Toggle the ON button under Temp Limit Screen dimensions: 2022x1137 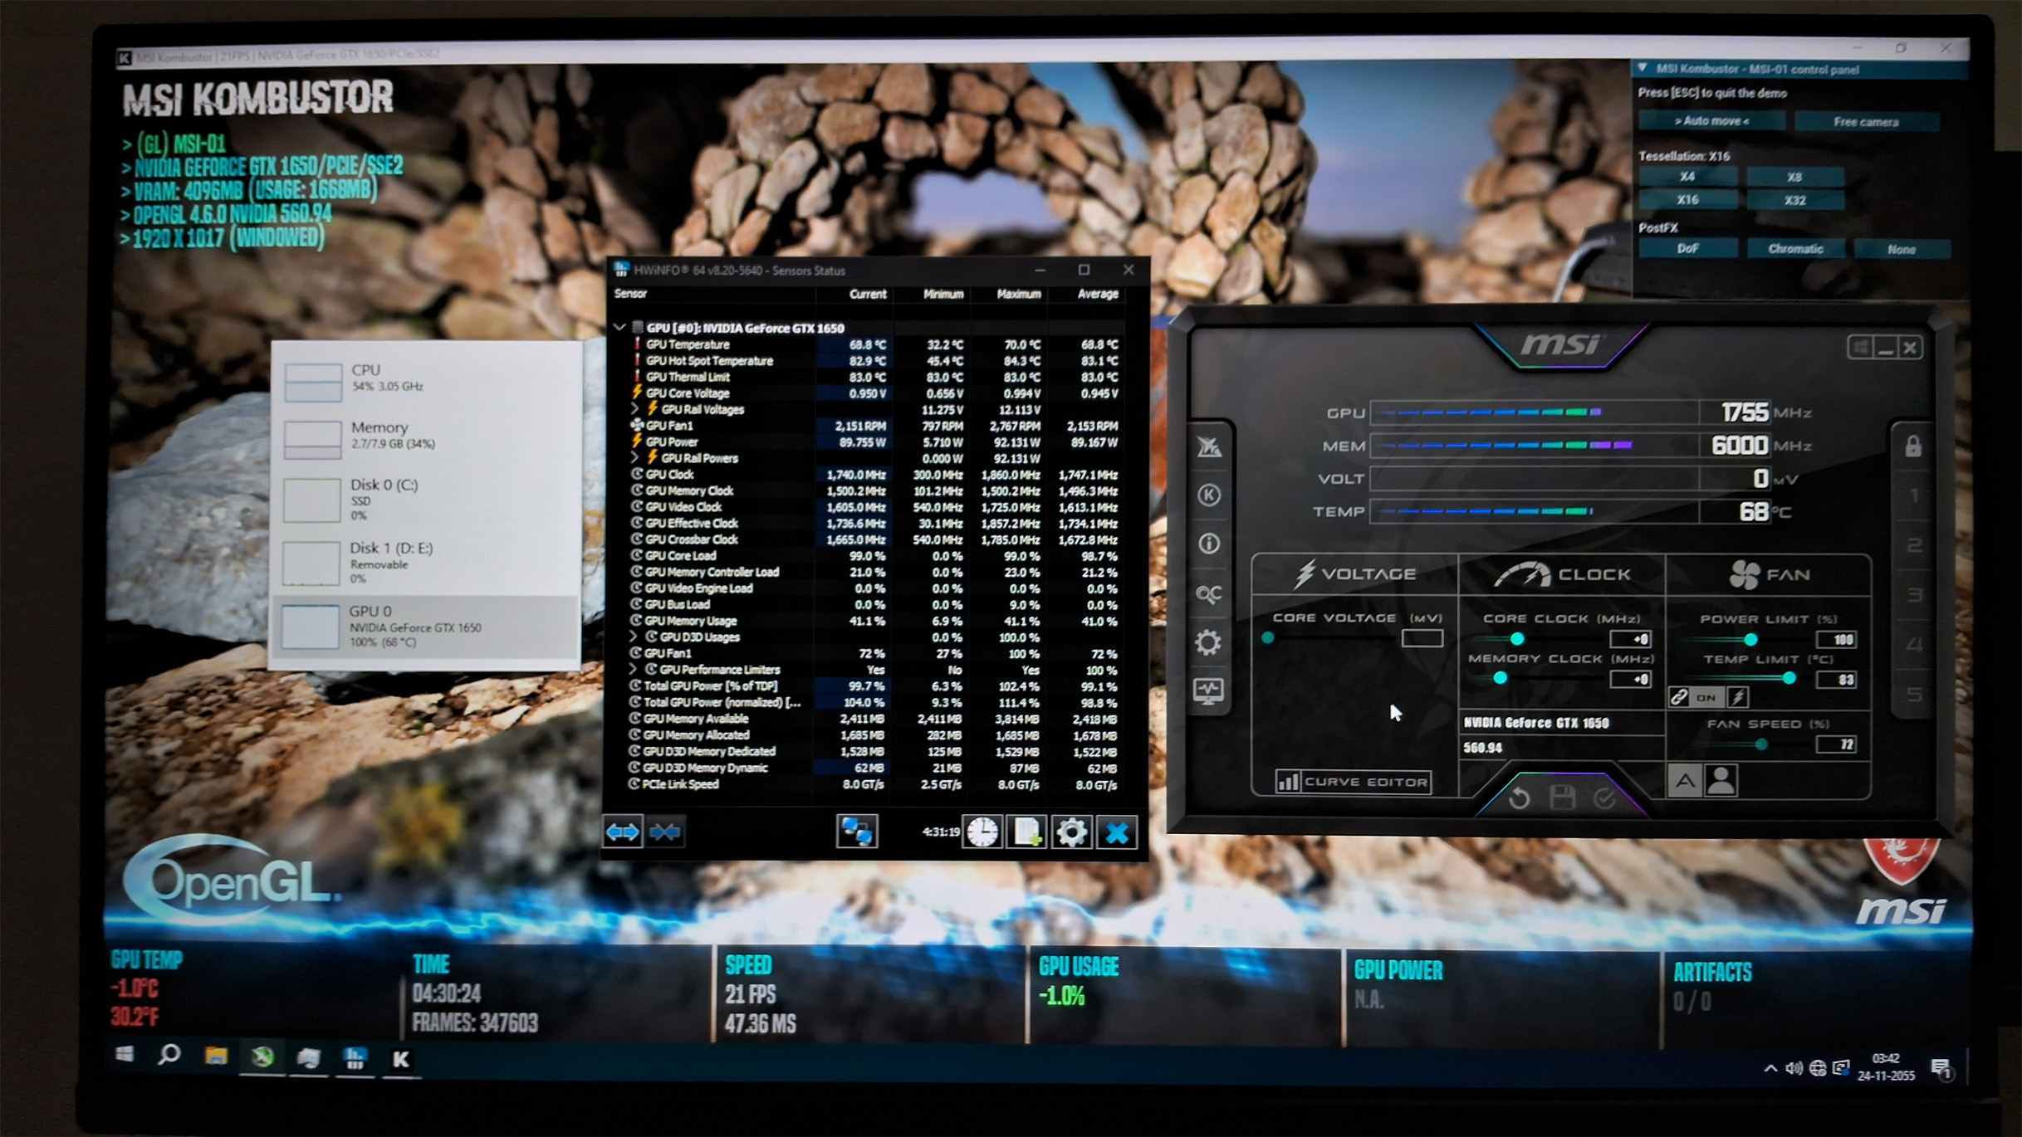tap(1706, 697)
